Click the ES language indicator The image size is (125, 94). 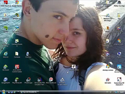(107, 92)
